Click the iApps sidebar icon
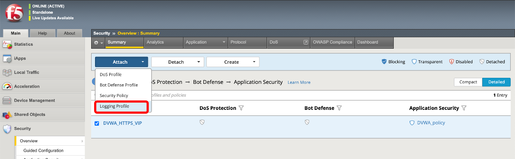This screenshot has width=515, height=159. tap(7, 58)
